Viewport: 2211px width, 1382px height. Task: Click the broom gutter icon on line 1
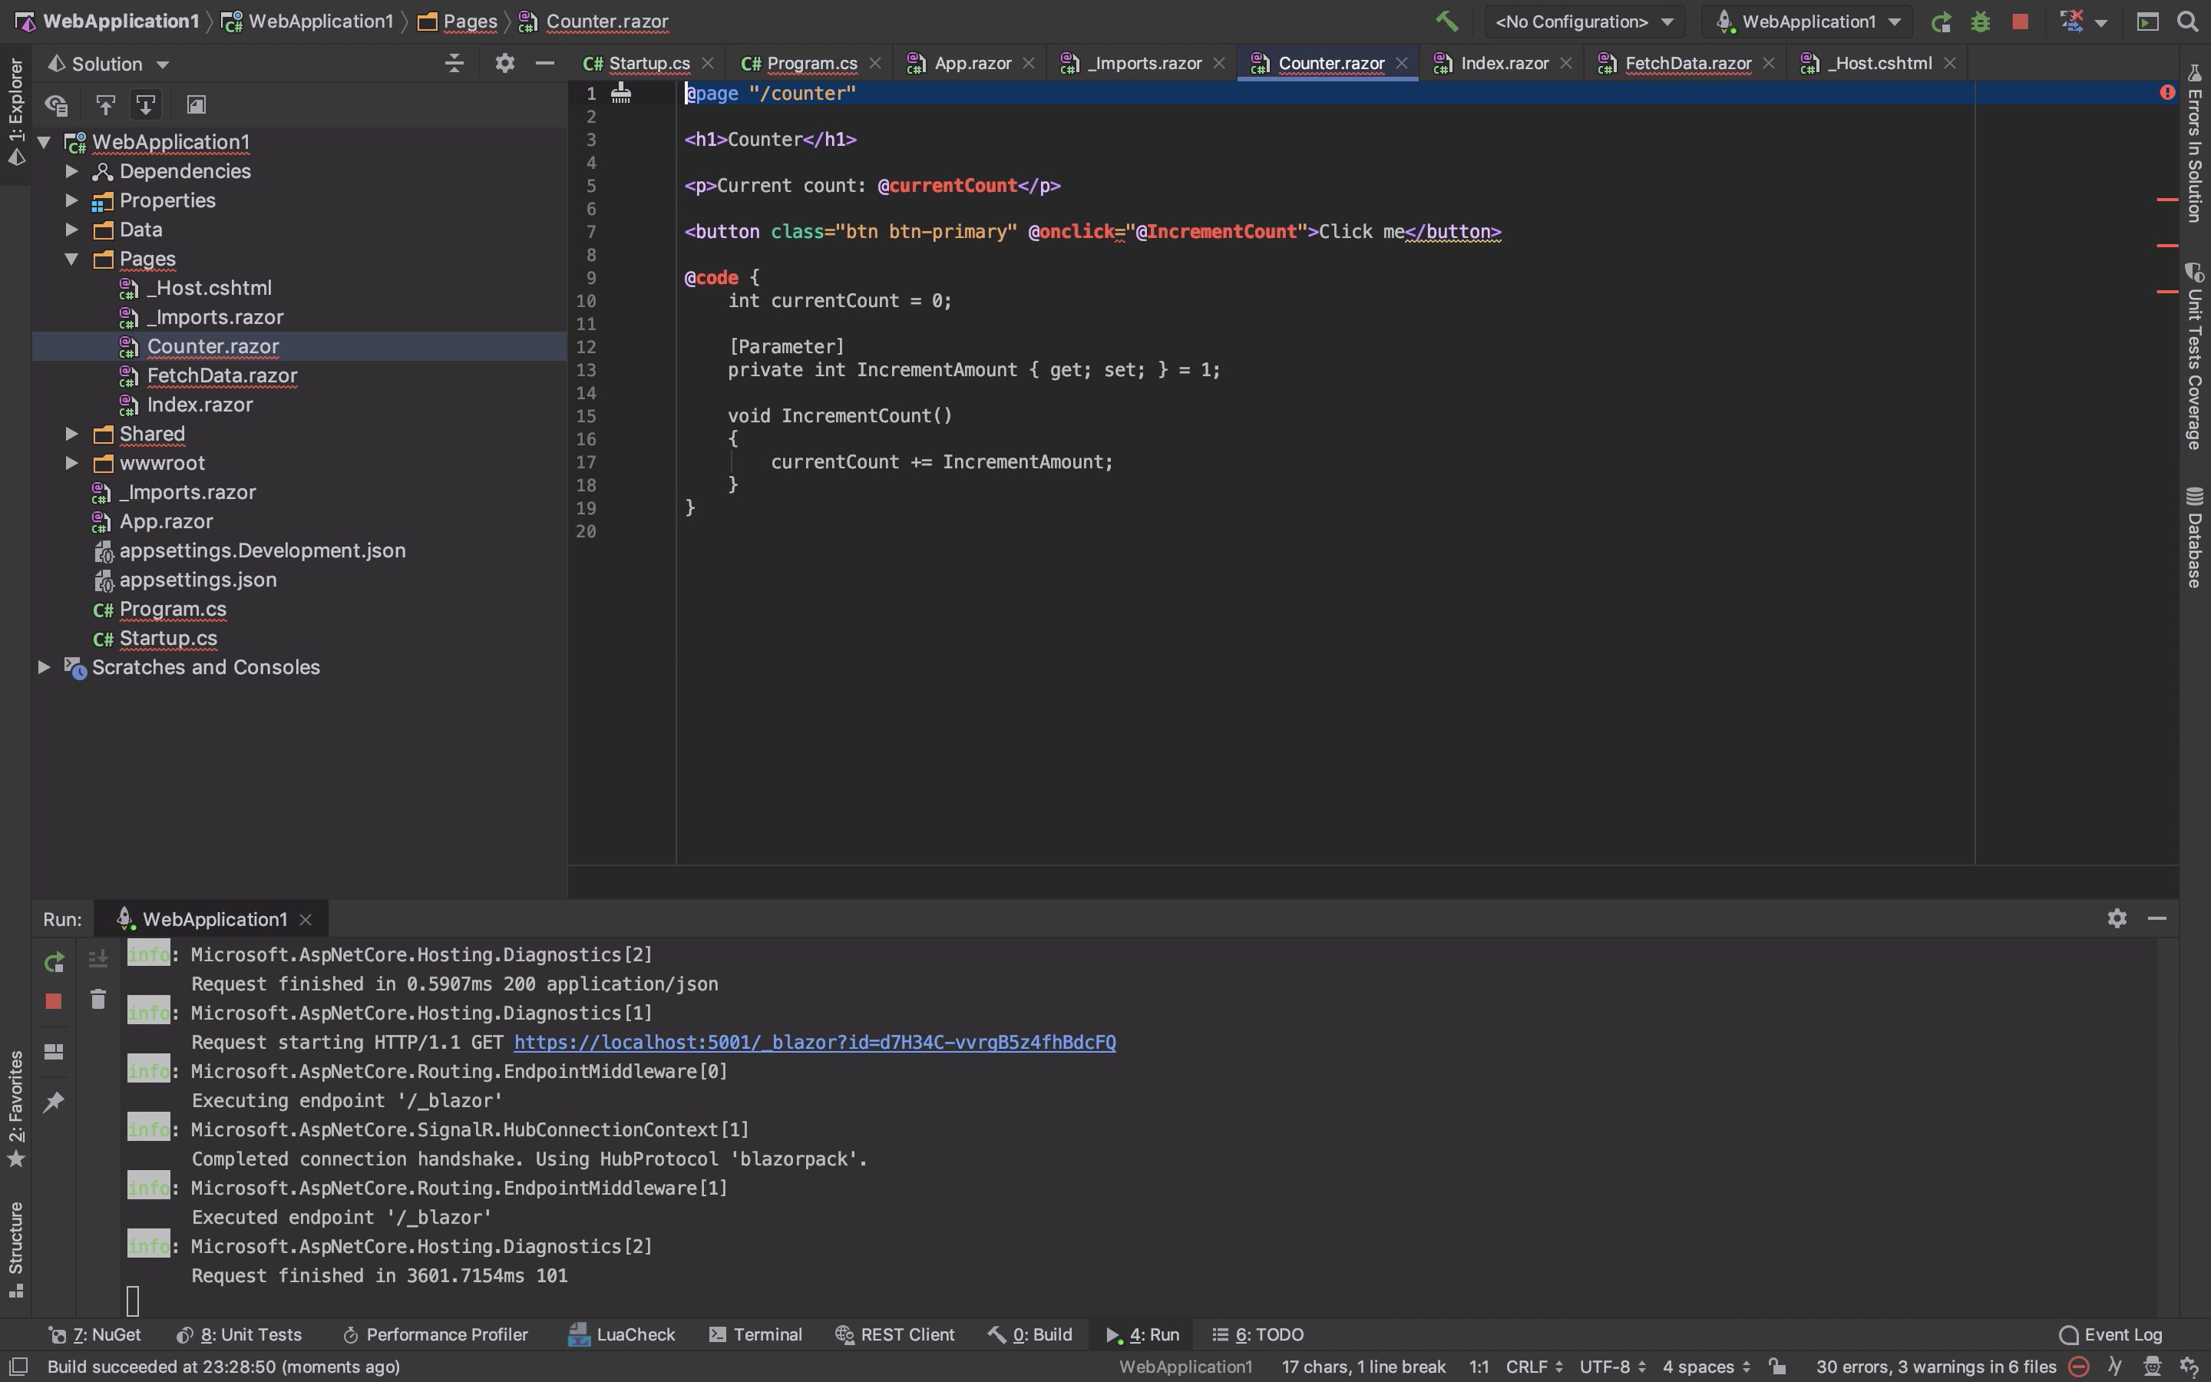620,92
